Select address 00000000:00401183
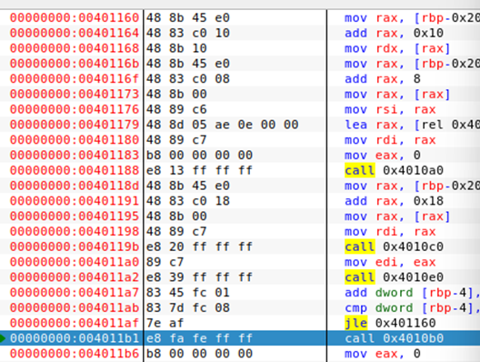This screenshot has width=480, height=362. (75, 156)
